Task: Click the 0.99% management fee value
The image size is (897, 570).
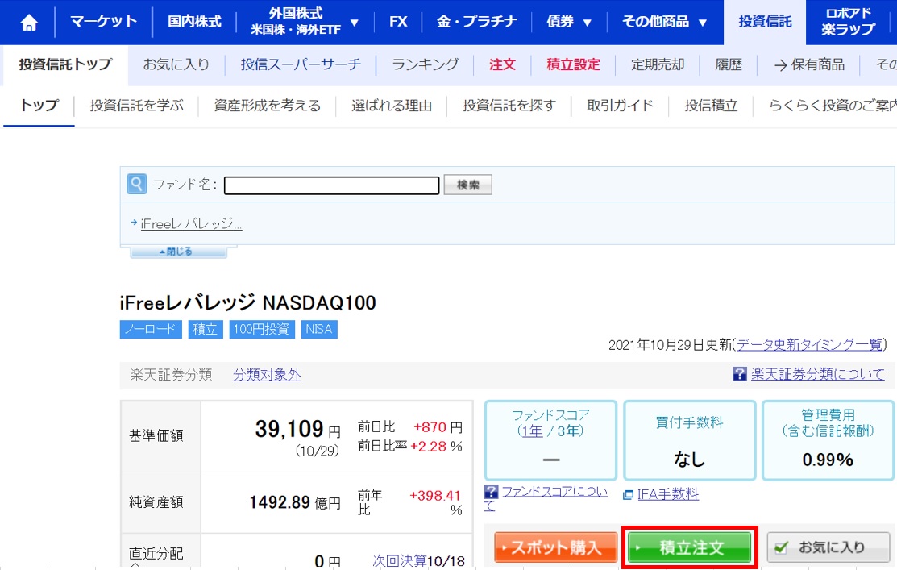Action: click(x=828, y=460)
